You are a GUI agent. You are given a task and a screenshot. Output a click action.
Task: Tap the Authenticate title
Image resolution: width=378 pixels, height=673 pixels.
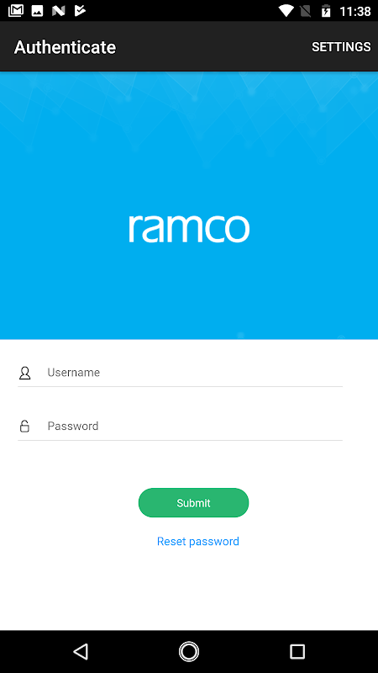(x=66, y=47)
